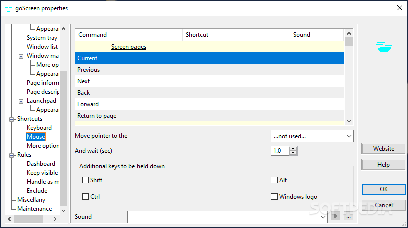Viewport: 408px width, 228px height.
Task: Select the Page descrip... tree item
Action: click(43, 92)
